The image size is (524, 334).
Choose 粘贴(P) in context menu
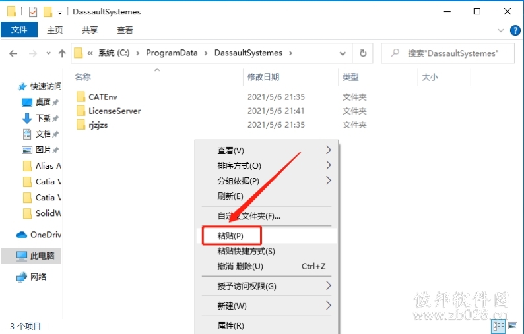tap(267, 236)
